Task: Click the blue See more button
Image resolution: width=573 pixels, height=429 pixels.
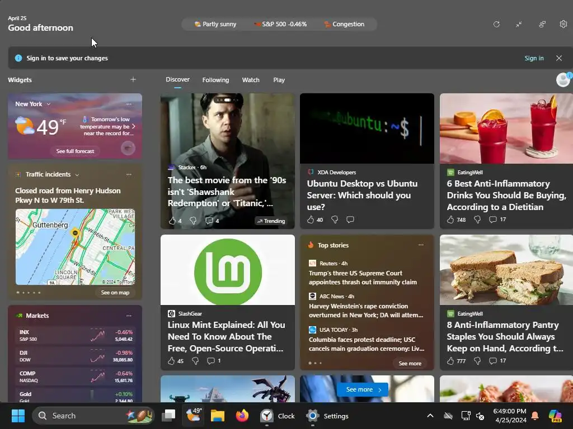Action: (x=364, y=389)
